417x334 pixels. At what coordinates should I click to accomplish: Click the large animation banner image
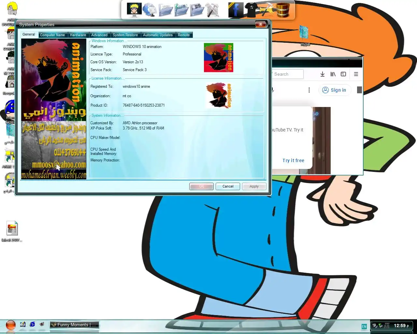click(54, 109)
